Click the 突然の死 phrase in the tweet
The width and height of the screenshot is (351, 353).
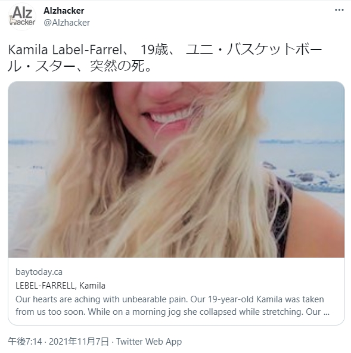tap(117, 66)
